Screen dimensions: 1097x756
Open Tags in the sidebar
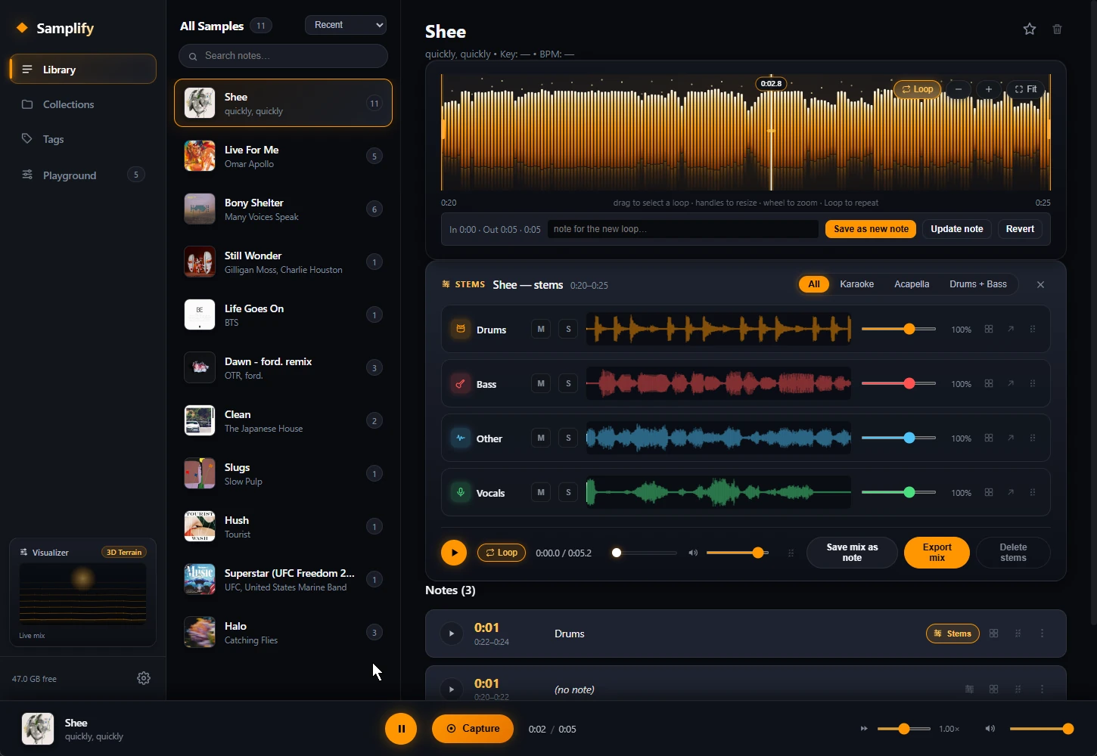tap(82, 139)
